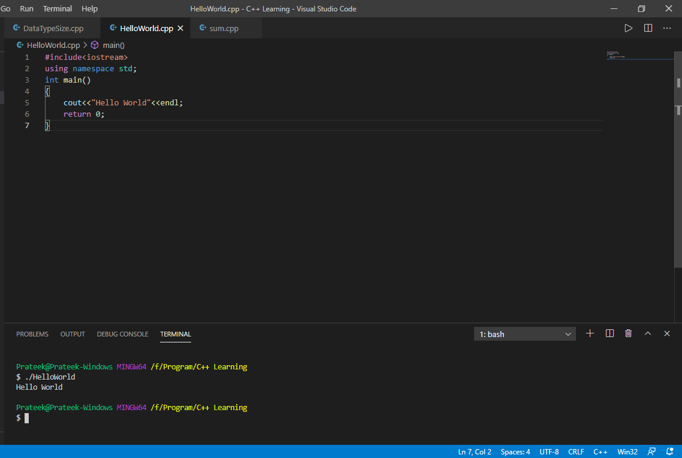Click the Hello World terminal output

click(x=39, y=387)
